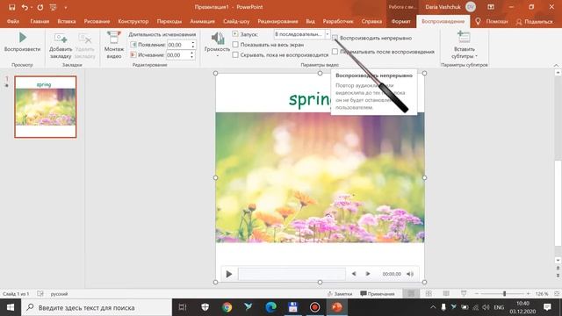Click the zoom slider handle

504,294
